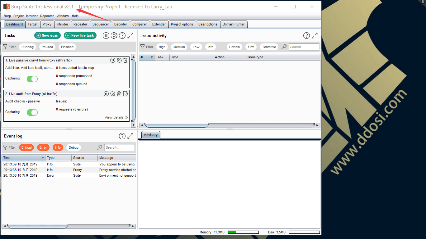Toggle the Low severity filter
The height and width of the screenshot is (239, 426).
coord(196,47)
